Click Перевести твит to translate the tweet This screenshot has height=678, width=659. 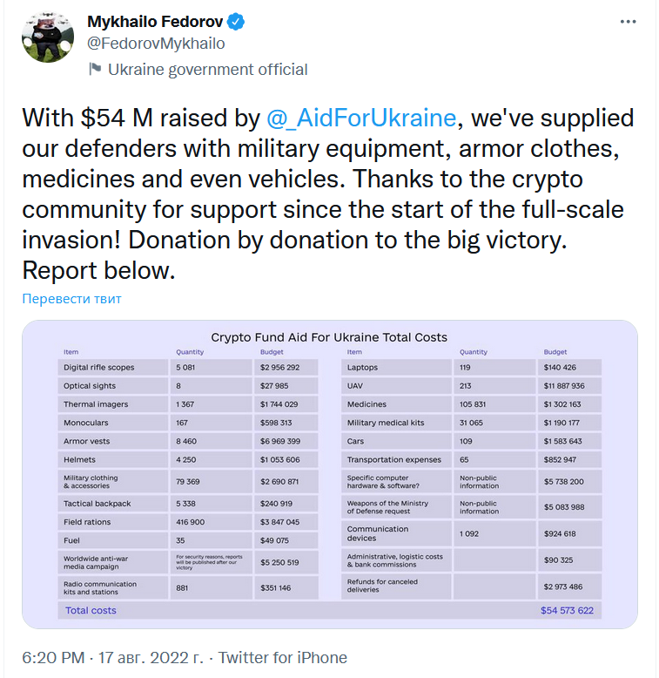pos(72,299)
